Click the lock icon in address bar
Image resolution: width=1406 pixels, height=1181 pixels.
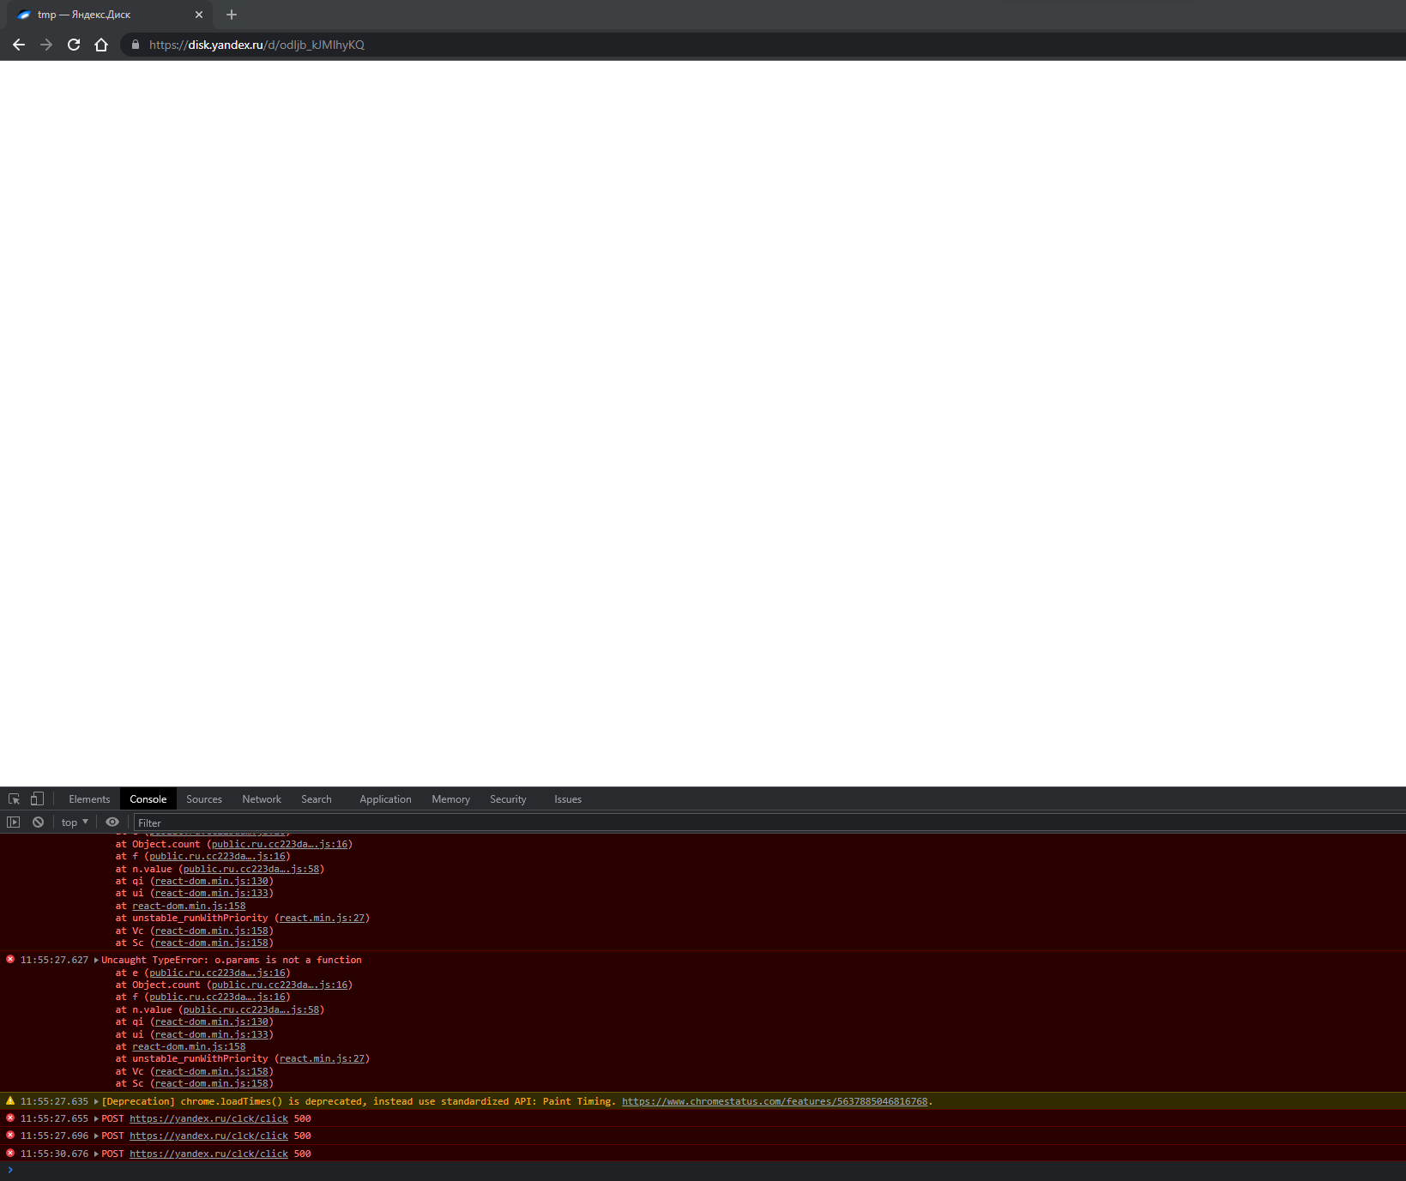135,45
